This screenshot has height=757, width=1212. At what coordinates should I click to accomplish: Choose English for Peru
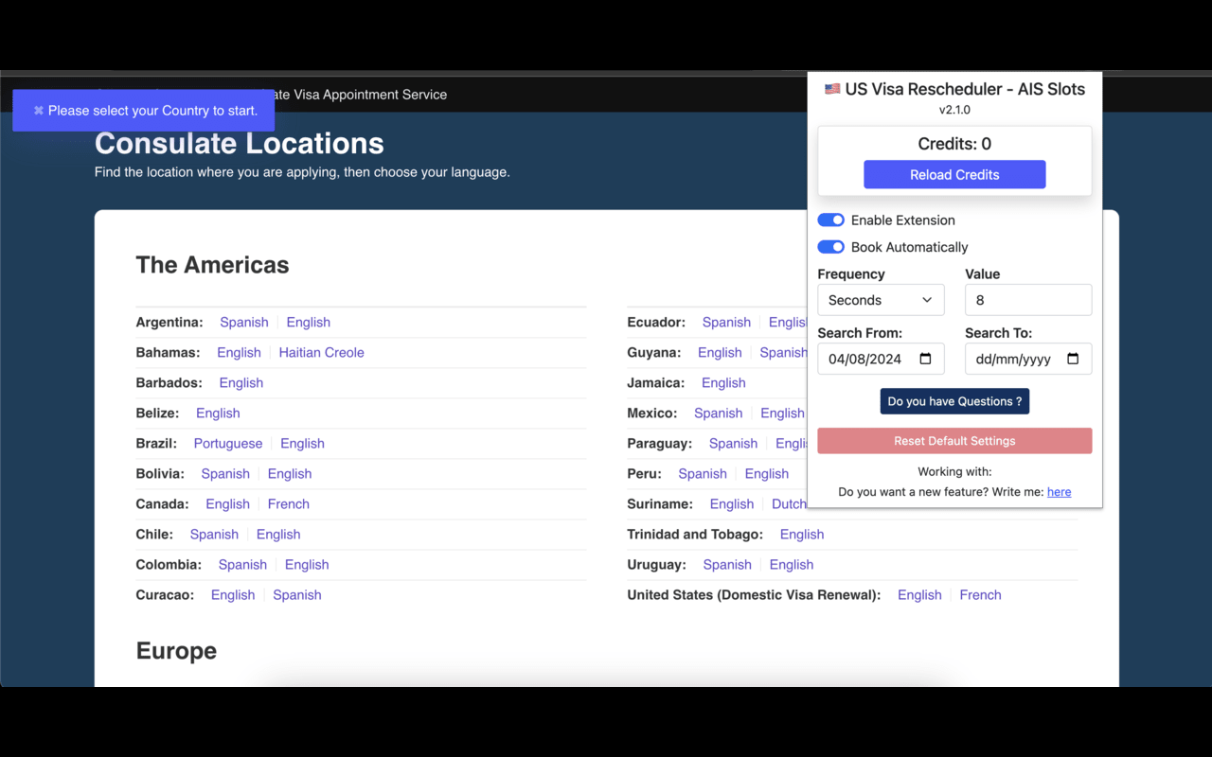[x=767, y=474]
